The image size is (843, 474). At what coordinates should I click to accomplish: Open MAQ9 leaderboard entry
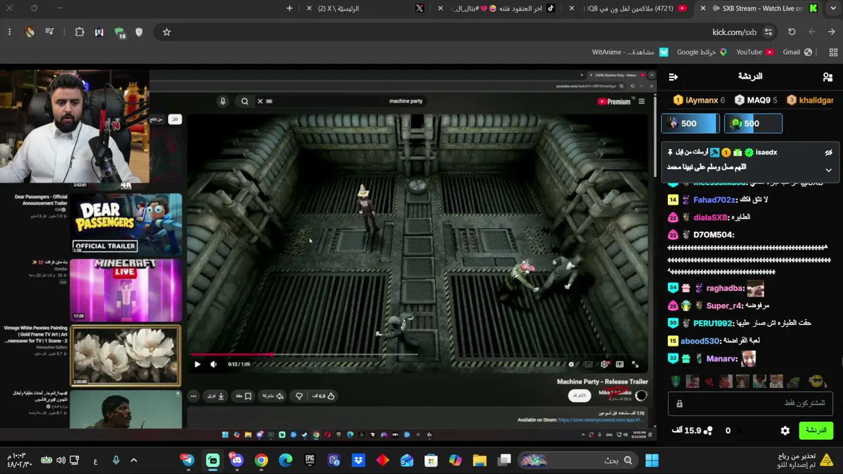tap(755, 100)
